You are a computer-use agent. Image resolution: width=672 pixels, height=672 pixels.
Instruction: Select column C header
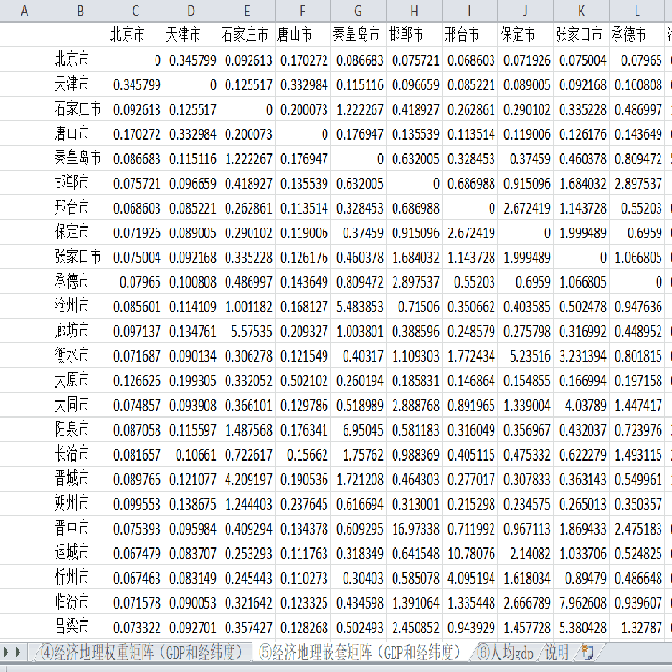135,11
